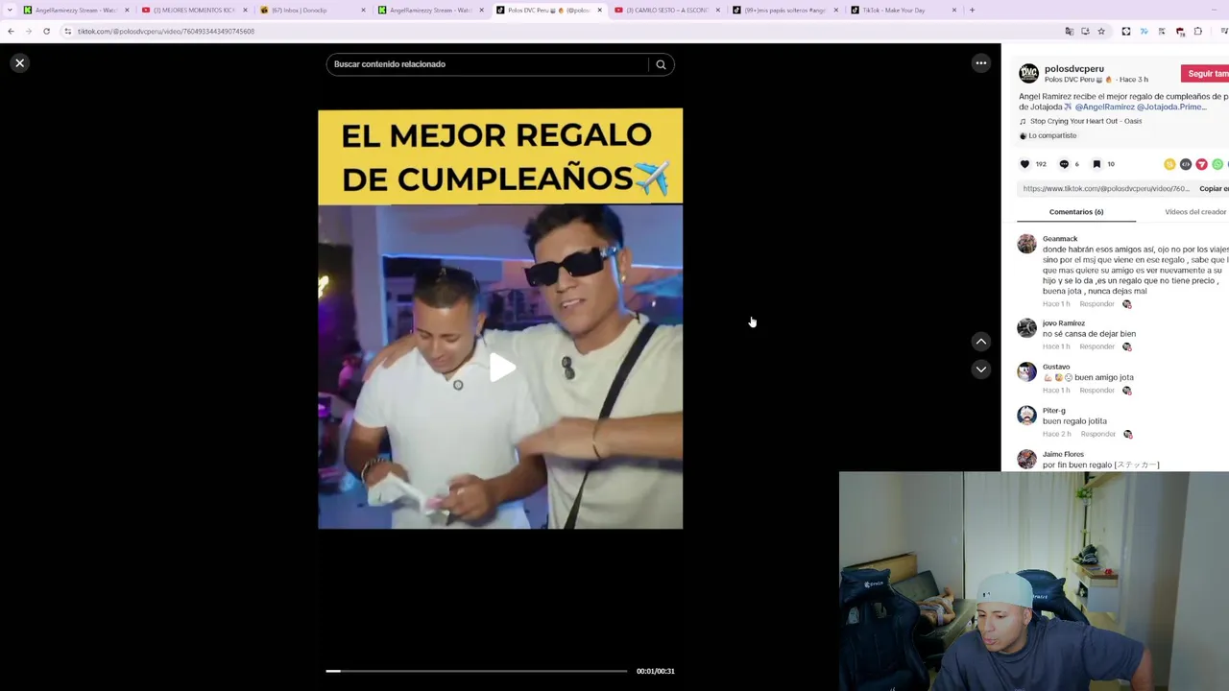Go to previous video with up arrow
The height and width of the screenshot is (691, 1229).
[980, 342]
